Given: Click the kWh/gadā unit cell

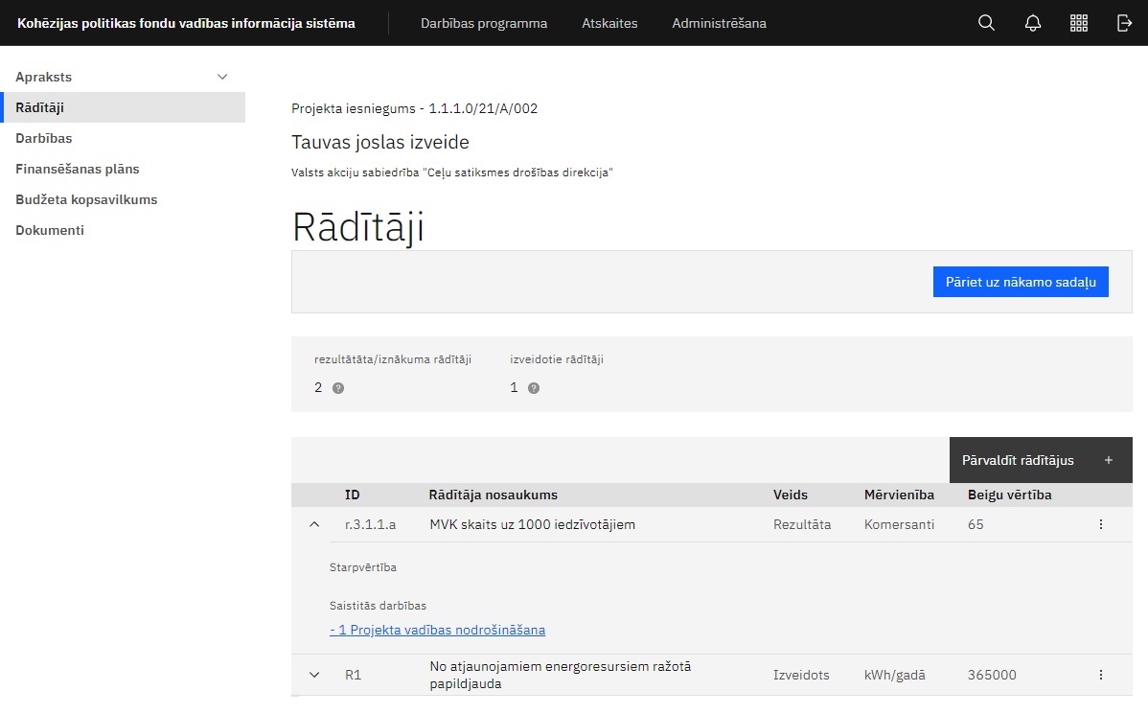Looking at the screenshot, I should pos(894,676).
